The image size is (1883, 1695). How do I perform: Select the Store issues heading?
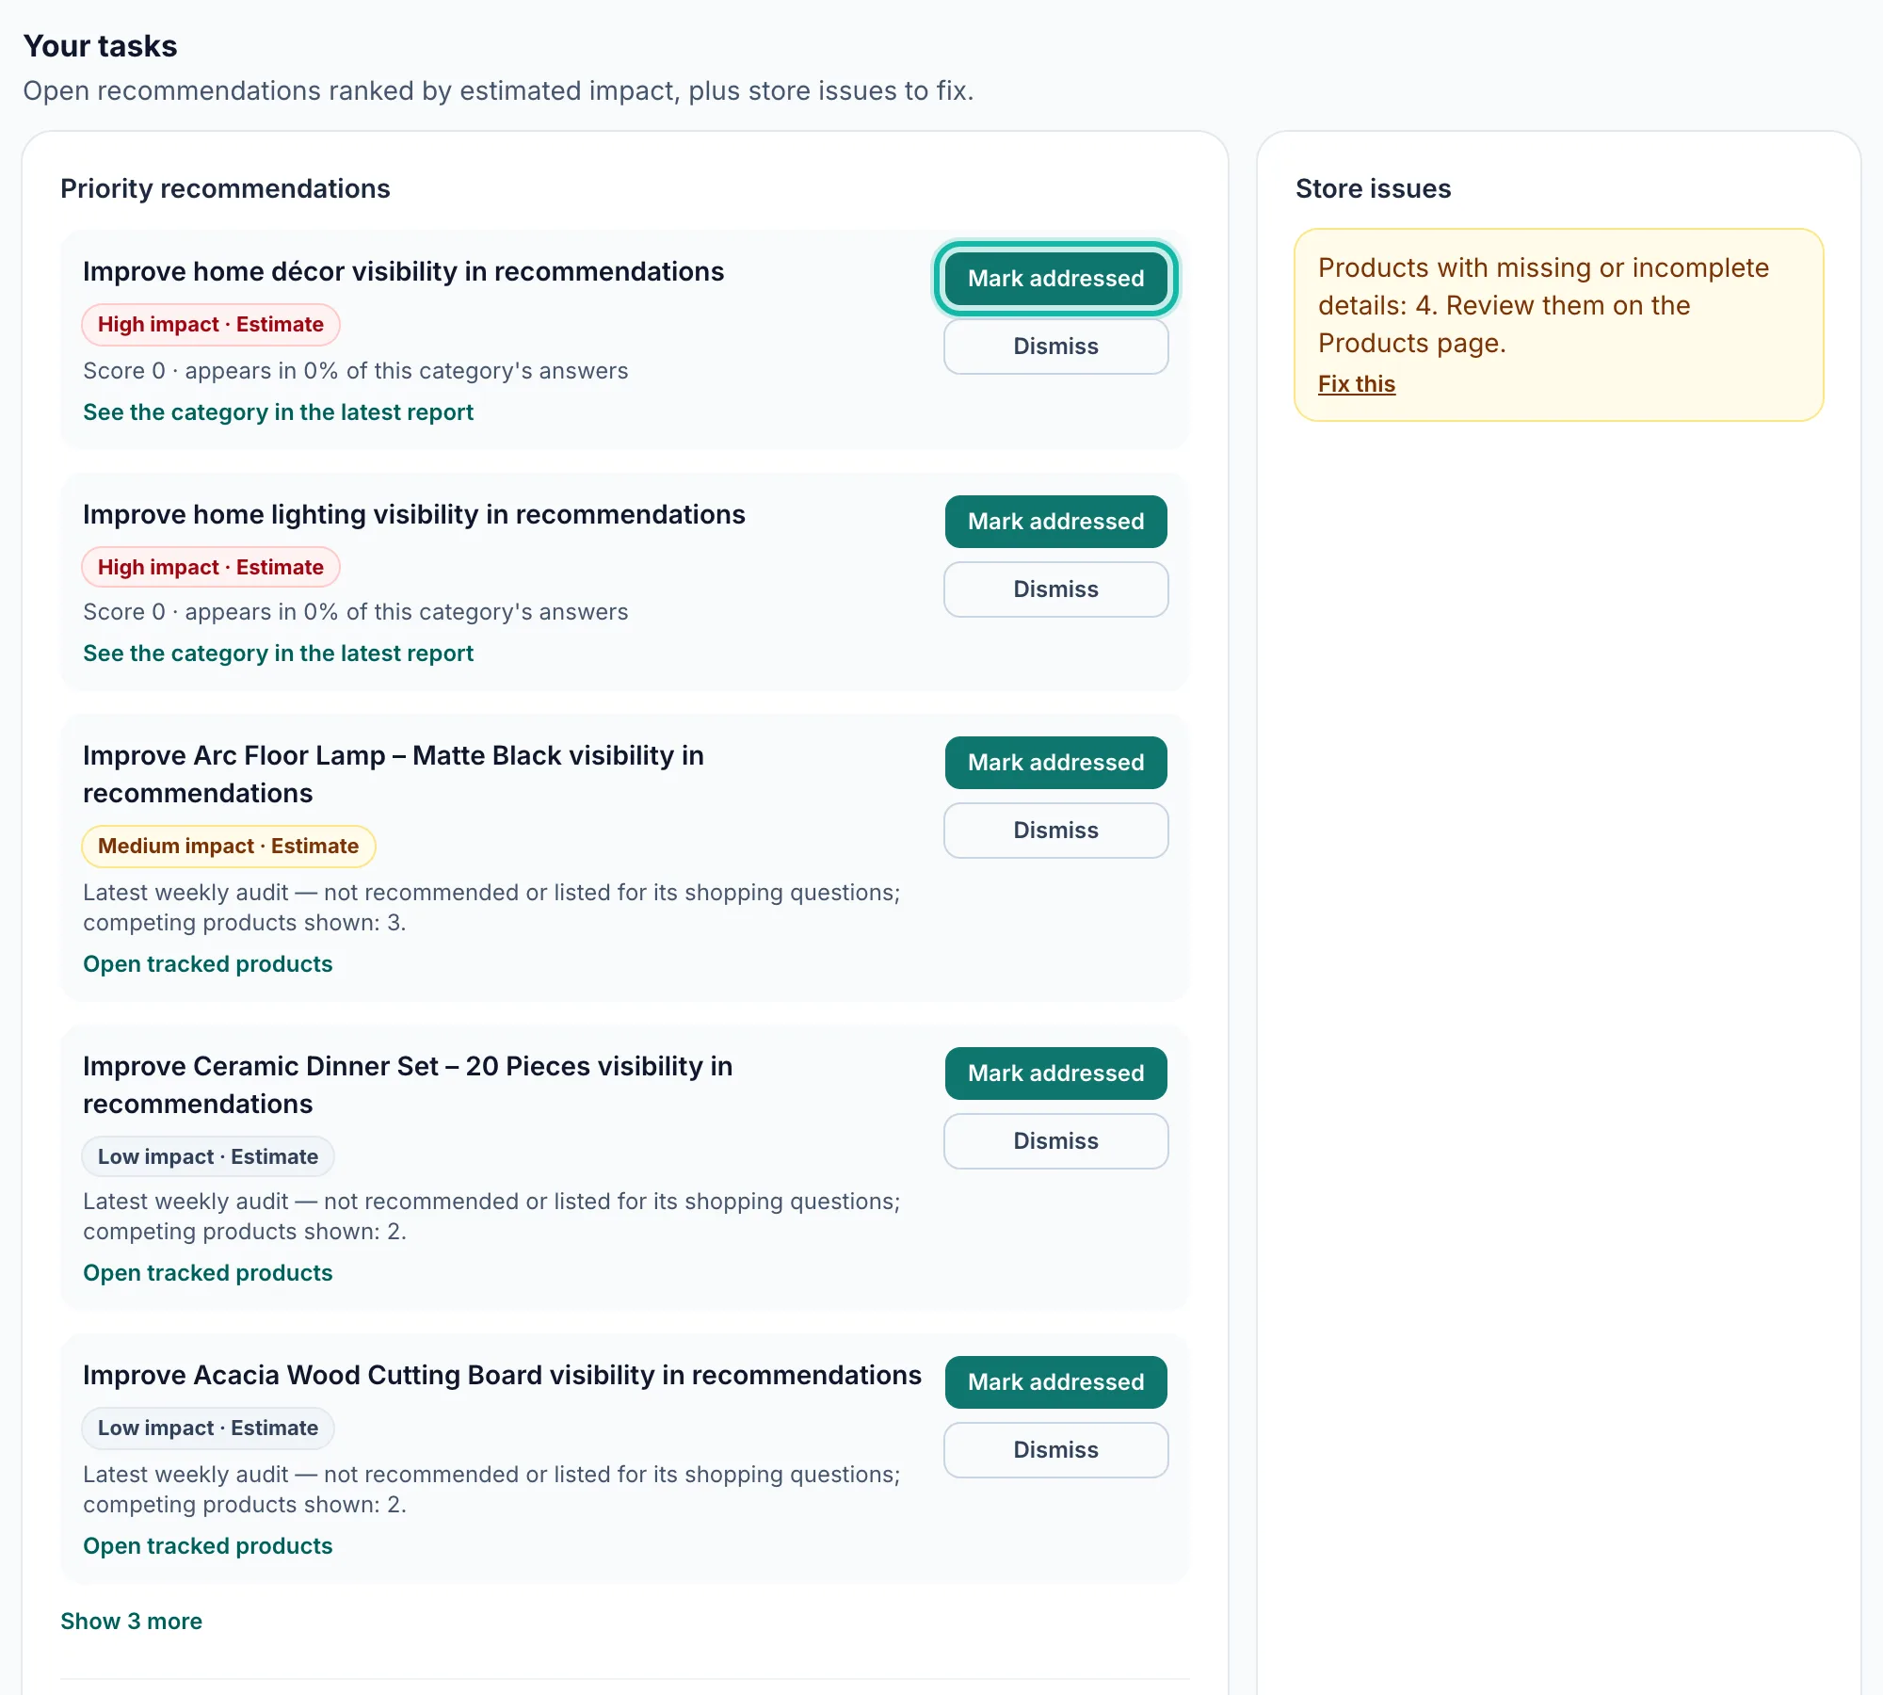click(1373, 189)
